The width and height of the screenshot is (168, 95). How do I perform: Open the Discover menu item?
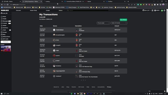[x=18, y=11]
